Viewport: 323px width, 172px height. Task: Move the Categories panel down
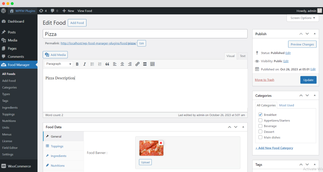[307, 95]
